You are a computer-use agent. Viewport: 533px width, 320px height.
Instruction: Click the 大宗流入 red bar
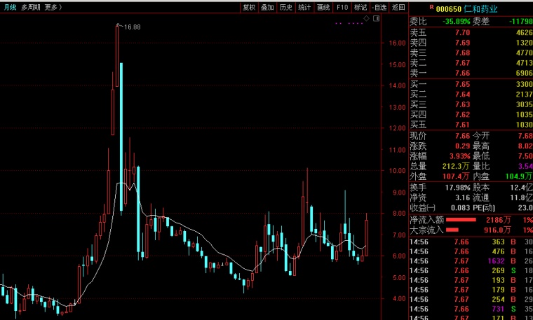[x=452, y=230]
